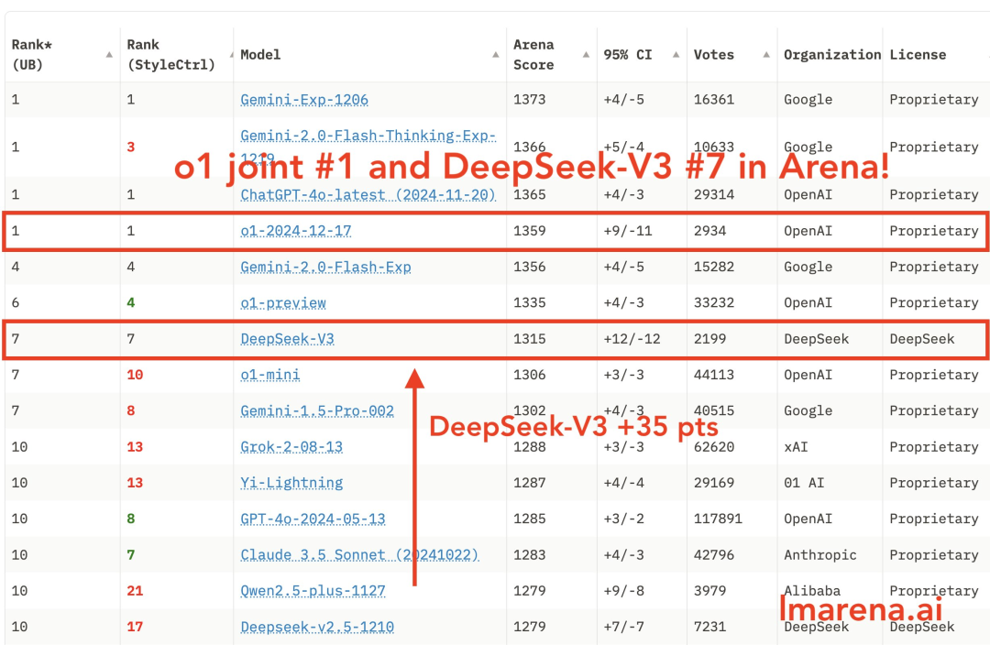
Task: Click the Votes column header label
Action: [714, 55]
